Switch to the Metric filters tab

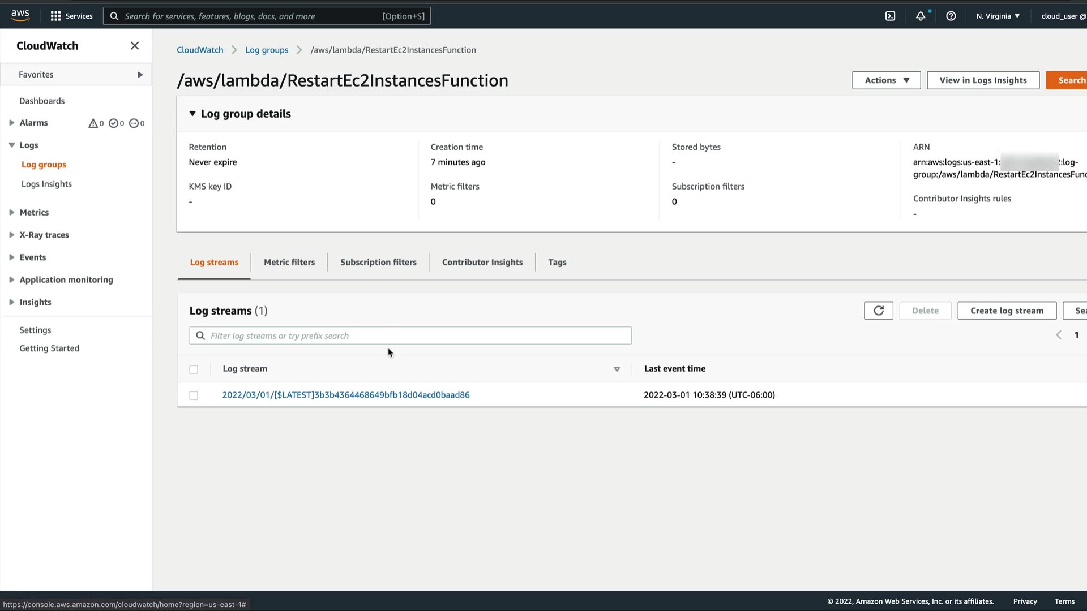coord(289,262)
